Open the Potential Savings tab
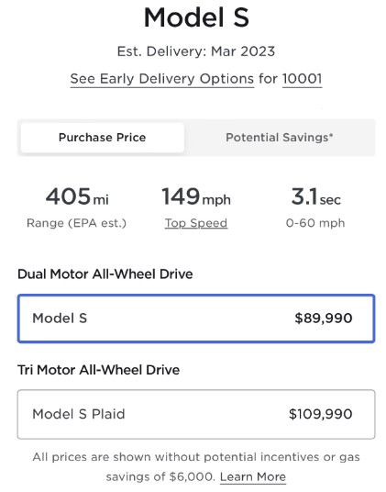 tap(279, 138)
